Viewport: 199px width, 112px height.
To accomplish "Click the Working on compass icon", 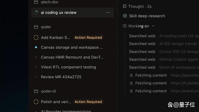I will 125,26.
